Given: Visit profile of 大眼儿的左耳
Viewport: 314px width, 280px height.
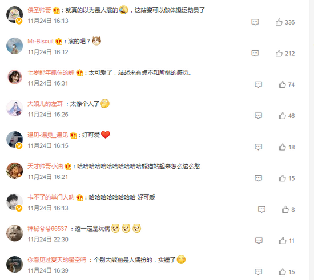Looking at the screenshot, I should (x=45, y=104).
